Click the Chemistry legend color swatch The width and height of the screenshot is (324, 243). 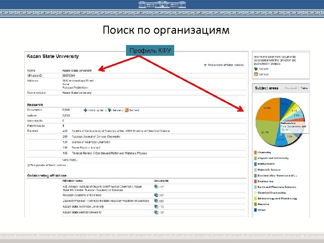point(256,153)
